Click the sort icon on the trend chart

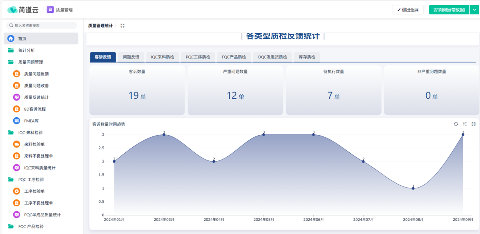(465, 124)
